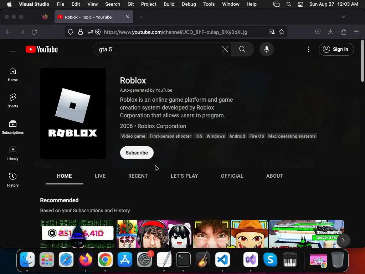Clear the search box with X

click(x=225, y=49)
